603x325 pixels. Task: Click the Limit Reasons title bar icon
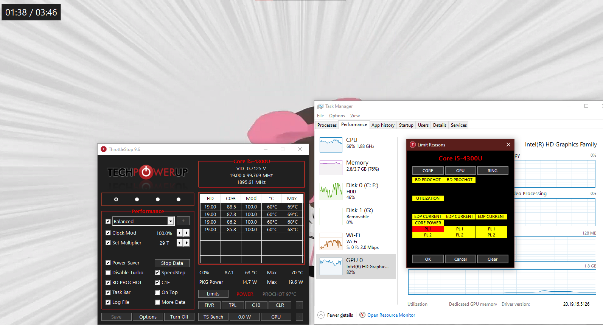[x=413, y=145]
